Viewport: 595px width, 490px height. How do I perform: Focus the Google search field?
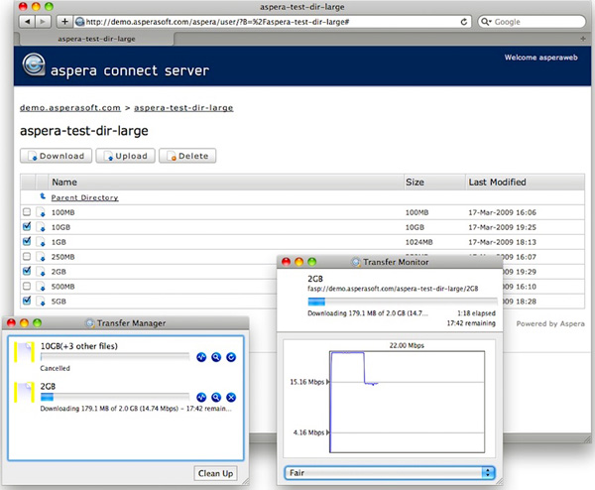[534, 21]
